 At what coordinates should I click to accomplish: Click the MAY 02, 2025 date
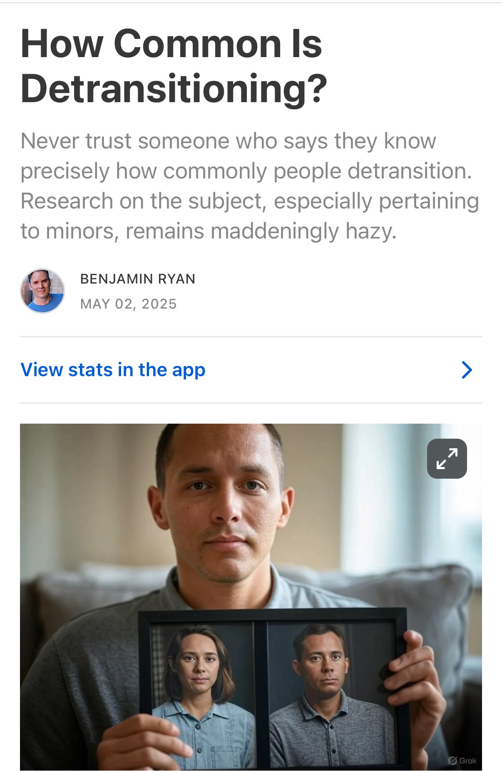click(x=129, y=304)
